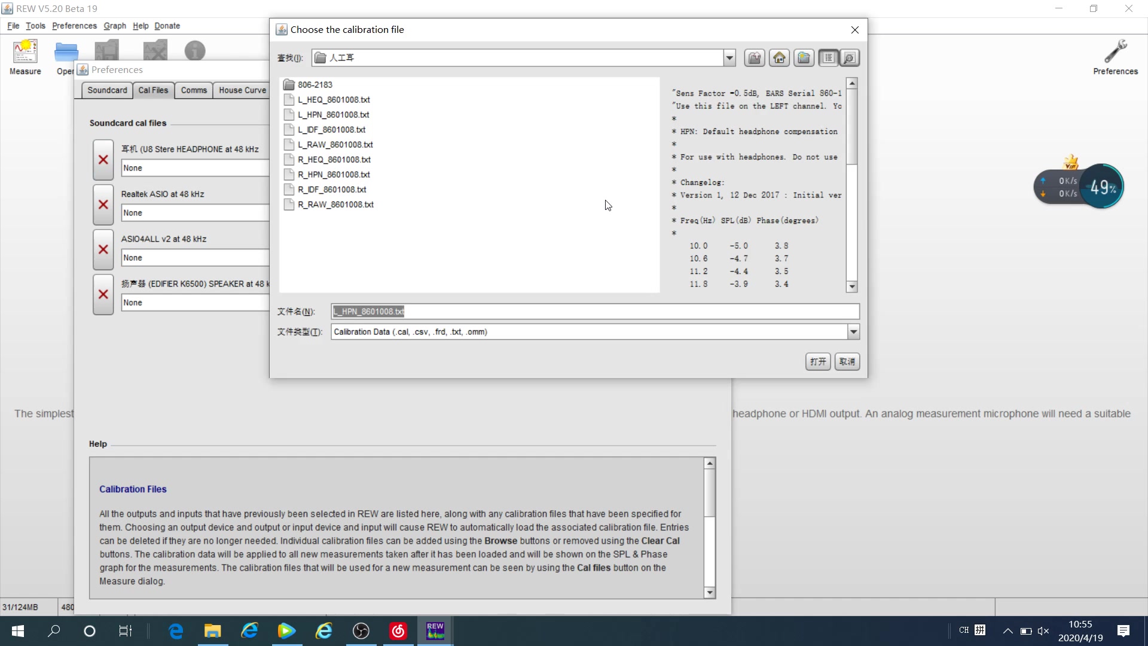Screen dimensions: 1148x646
Task: Click 取消 to dismiss calibration file dialog
Action: click(848, 361)
